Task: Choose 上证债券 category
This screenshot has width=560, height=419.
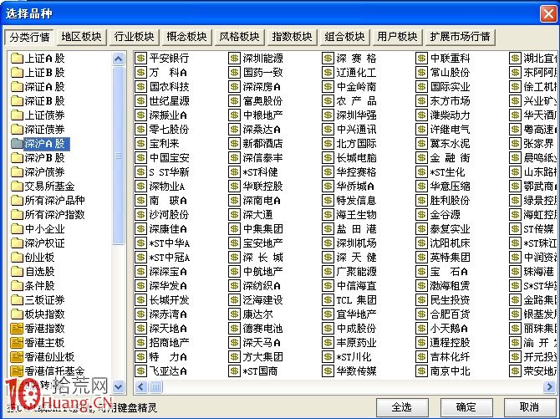Action: point(44,115)
